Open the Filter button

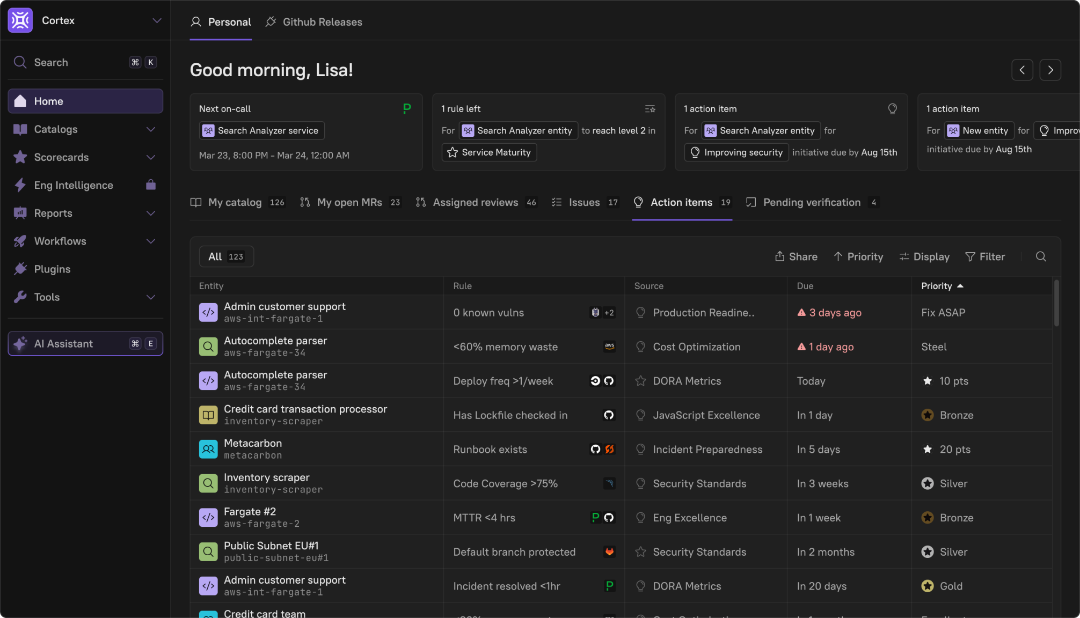click(x=985, y=256)
